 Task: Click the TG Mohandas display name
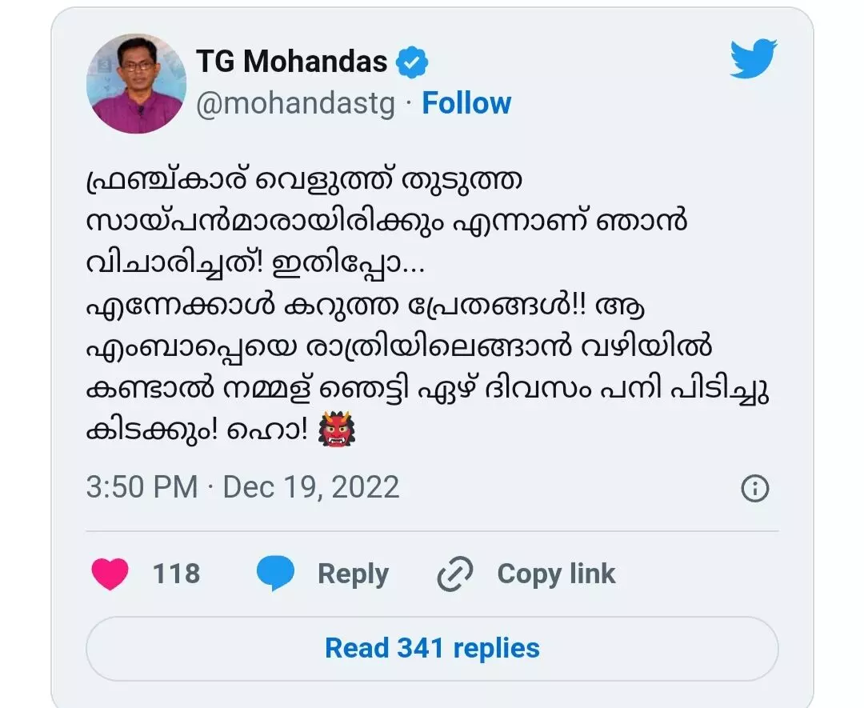click(x=291, y=62)
